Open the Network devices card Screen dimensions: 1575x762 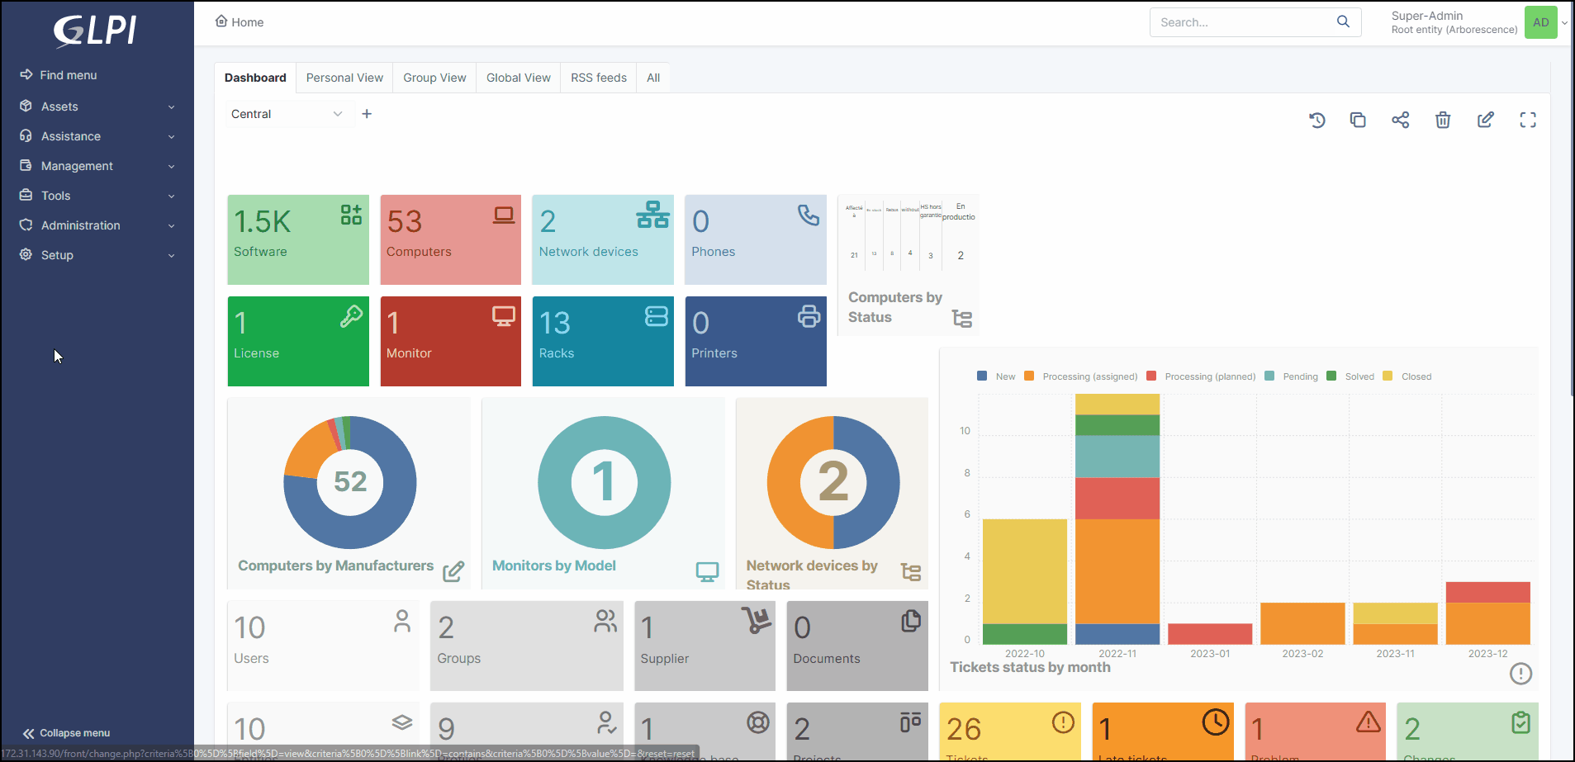click(603, 239)
